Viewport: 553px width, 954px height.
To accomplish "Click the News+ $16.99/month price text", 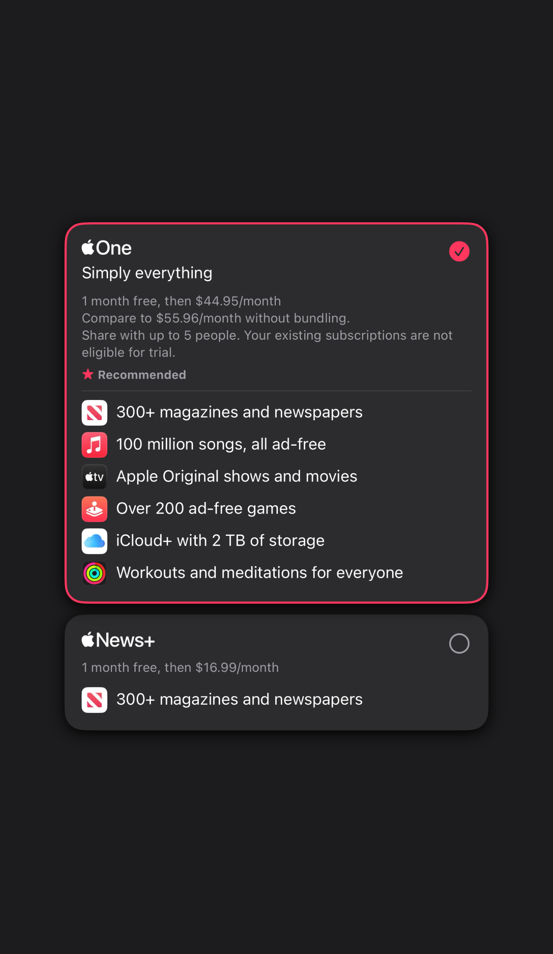I will click(180, 667).
